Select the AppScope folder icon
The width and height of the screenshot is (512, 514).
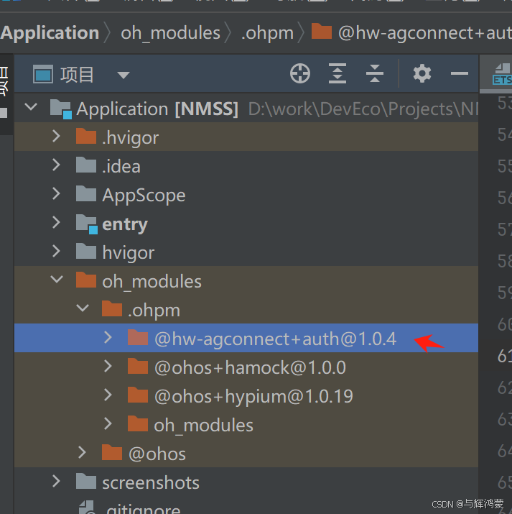pos(86,193)
